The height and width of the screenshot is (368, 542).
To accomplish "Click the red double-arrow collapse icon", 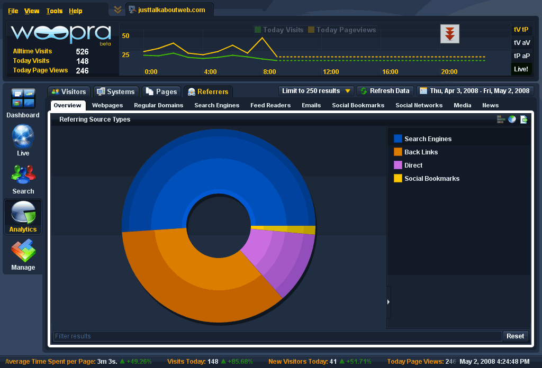I will (450, 34).
